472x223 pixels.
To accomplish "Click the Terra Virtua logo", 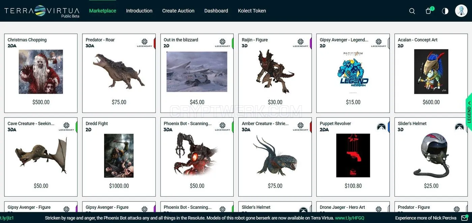I will pyautogui.click(x=42, y=11).
